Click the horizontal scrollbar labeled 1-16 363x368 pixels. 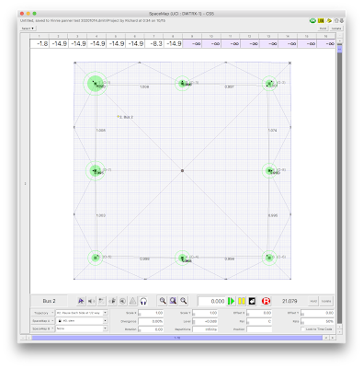point(177,338)
